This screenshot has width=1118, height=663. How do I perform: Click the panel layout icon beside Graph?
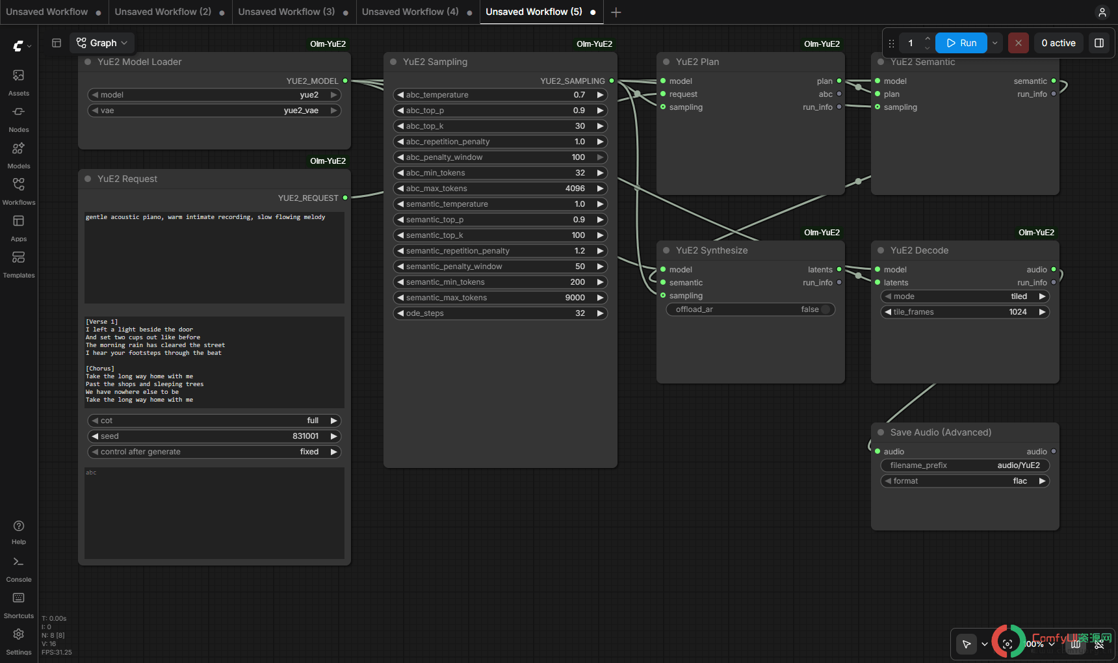point(57,43)
